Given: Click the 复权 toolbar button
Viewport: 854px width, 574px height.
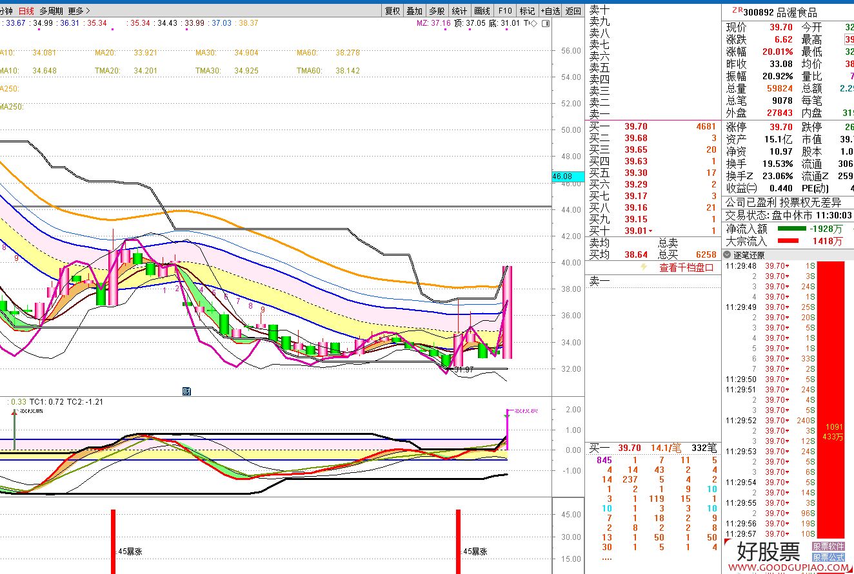Looking at the screenshot, I should click(392, 11).
